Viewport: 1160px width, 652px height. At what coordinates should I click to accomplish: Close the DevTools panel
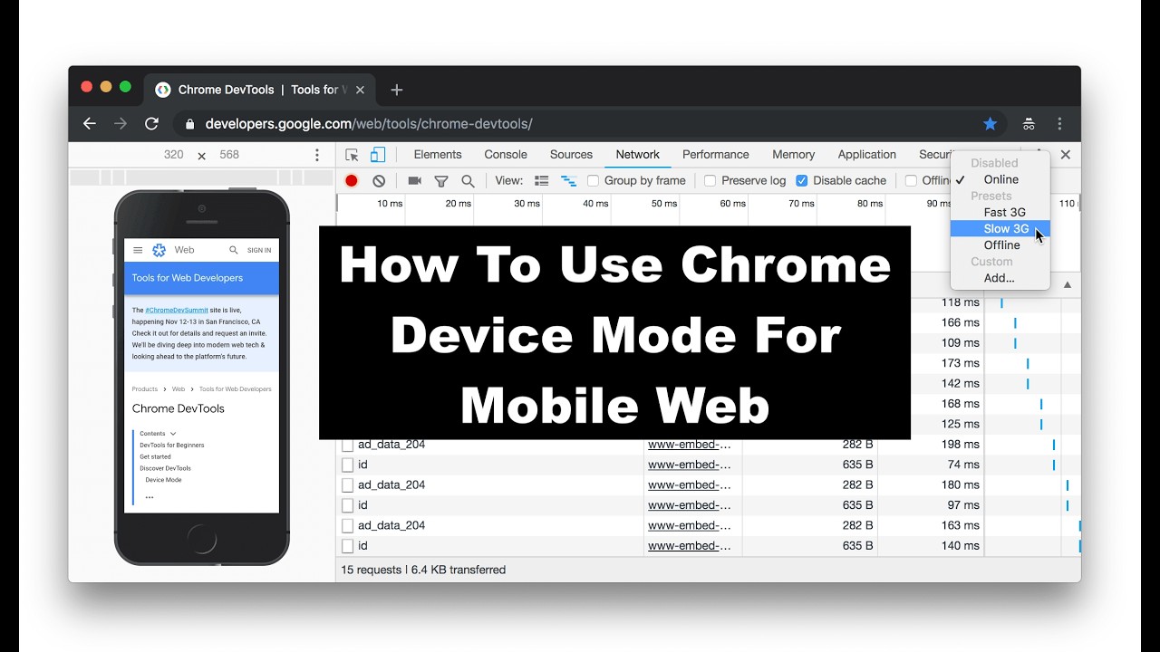[1066, 155]
